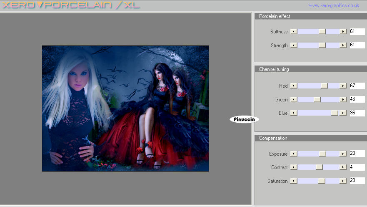The height and width of the screenshot is (207, 367).
Task: Click the Saturation value field showing 20
Action: pyautogui.click(x=357, y=180)
